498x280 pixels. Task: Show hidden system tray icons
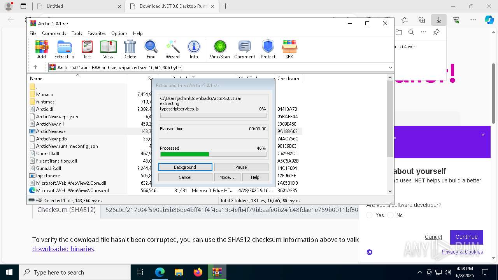419,272
